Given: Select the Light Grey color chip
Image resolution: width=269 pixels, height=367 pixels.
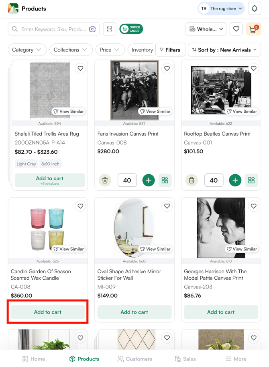Looking at the screenshot, I should coord(26,164).
